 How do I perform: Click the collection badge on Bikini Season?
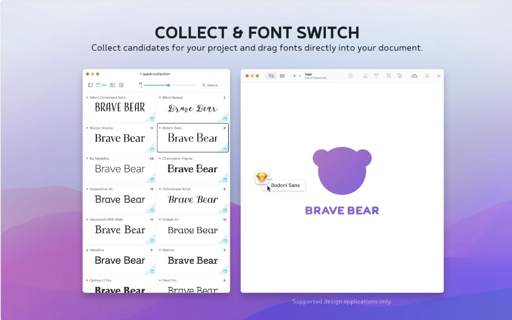(225, 119)
